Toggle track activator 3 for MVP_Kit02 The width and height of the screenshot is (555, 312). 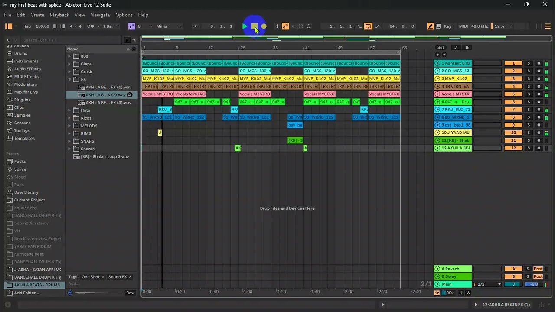513,79
